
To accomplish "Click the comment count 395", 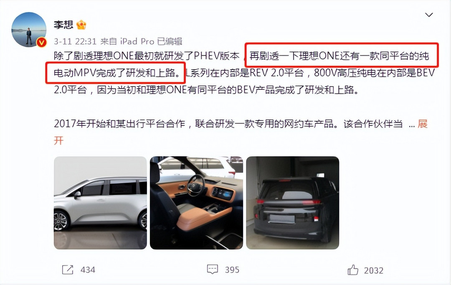I will point(232,270).
